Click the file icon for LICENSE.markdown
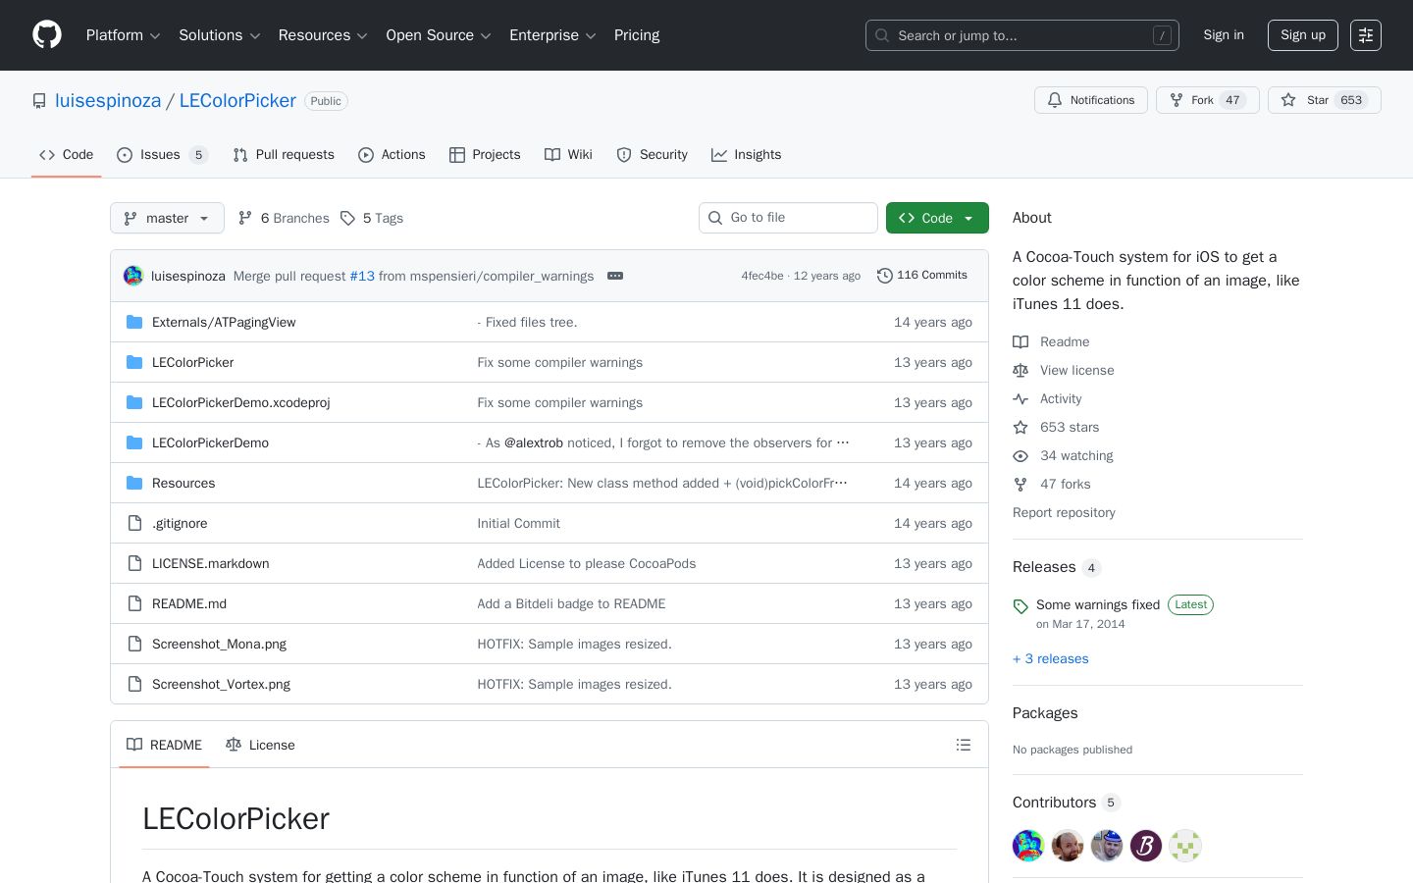Viewport: 1413px width, 883px height. (x=134, y=563)
